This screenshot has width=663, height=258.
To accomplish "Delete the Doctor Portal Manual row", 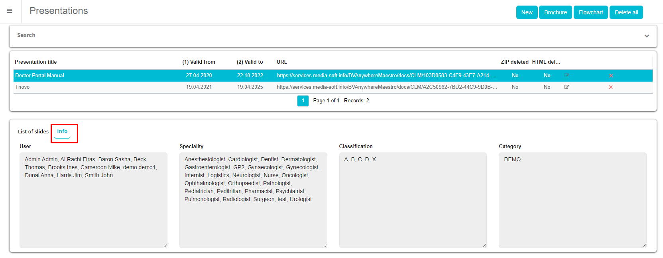I will (x=611, y=76).
